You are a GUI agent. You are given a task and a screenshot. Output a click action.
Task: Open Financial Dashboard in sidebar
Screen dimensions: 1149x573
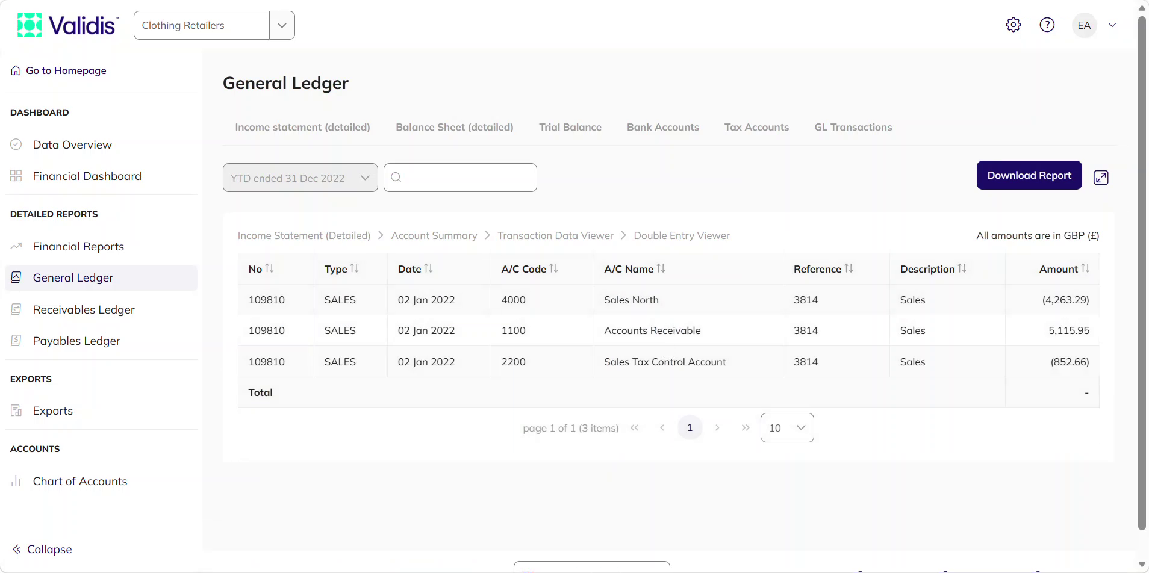pyautogui.click(x=101, y=176)
